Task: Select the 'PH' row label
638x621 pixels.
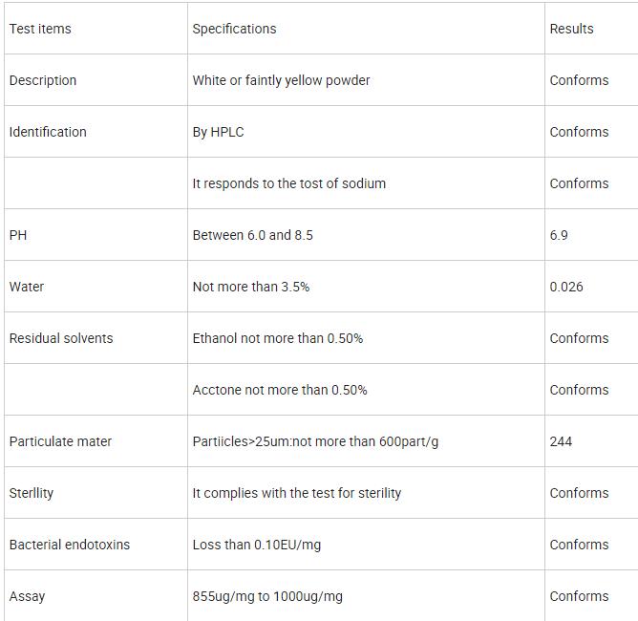Action: click(18, 235)
